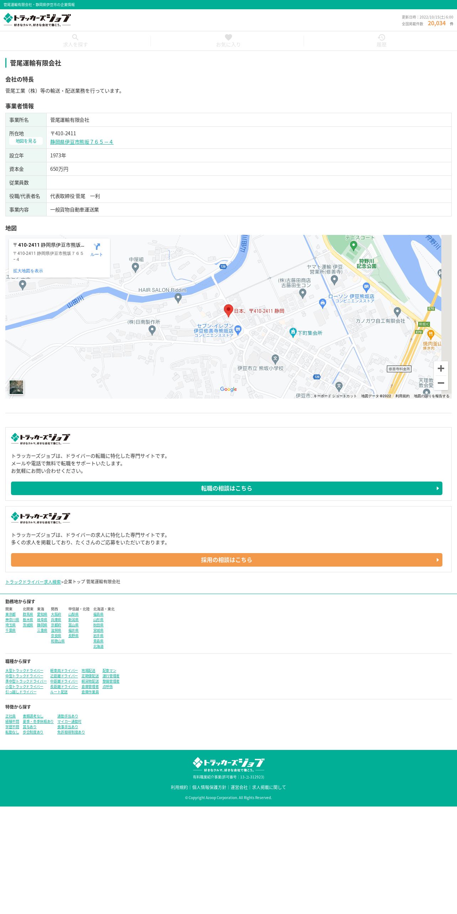Open 通勤手当あり feature link

point(68,716)
